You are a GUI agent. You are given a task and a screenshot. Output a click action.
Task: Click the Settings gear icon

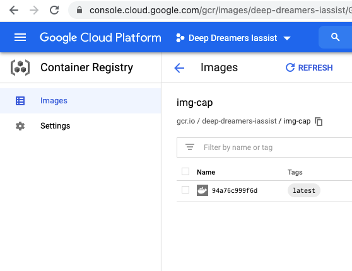tap(20, 126)
